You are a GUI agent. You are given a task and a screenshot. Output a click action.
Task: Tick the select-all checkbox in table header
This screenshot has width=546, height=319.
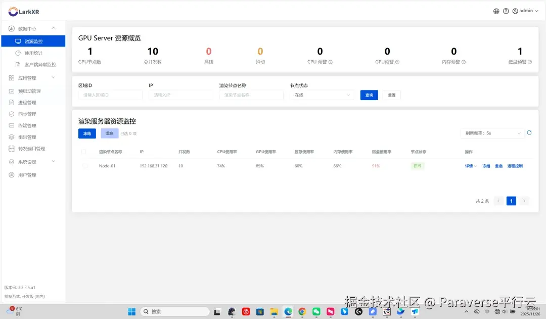point(83,152)
